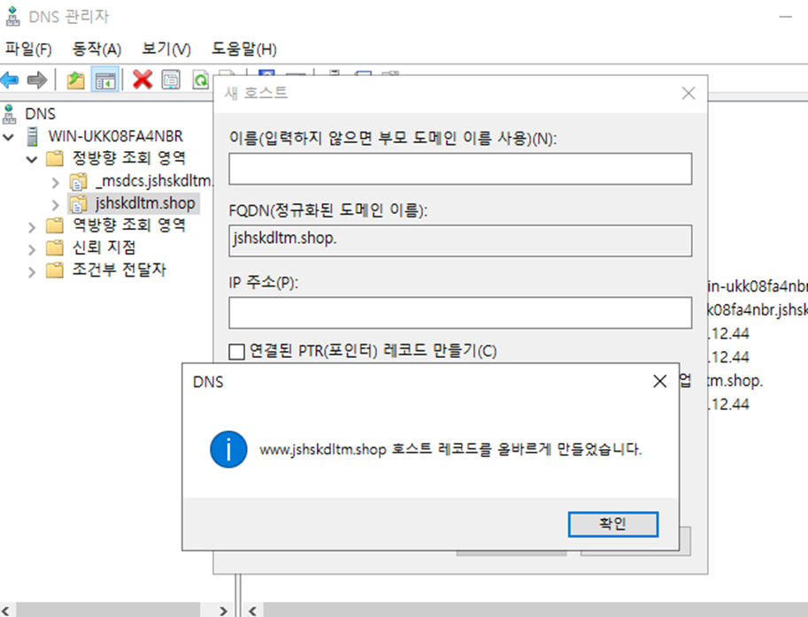Open the 동작(A) menu
This screenshot has height=617, width=808.
(x=96, y=49)
